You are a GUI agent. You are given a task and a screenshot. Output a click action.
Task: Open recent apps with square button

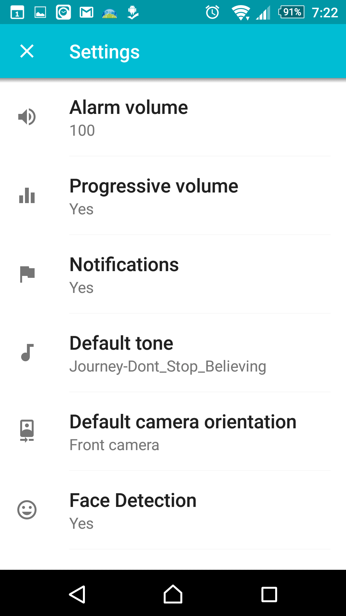tap(269, 595)
